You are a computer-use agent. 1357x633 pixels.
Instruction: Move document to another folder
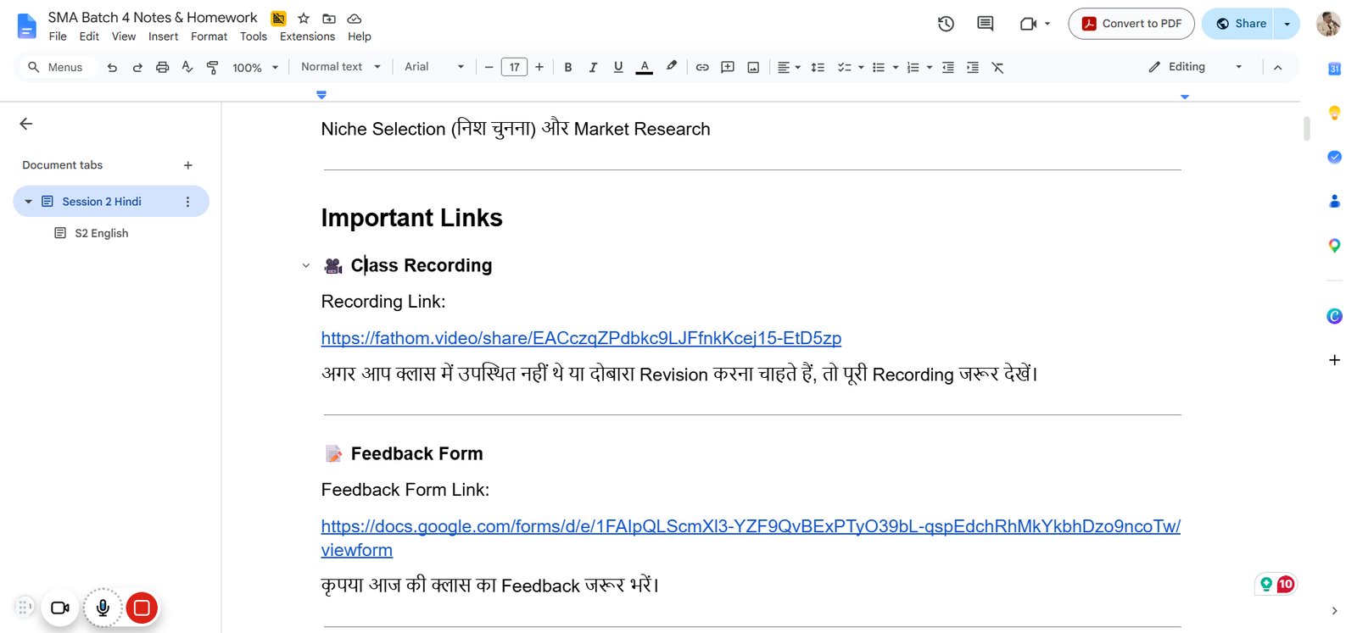329,18
